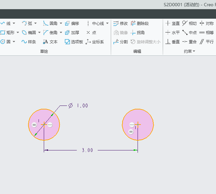This screenshot has width=216, height=194.
Task: Click the Thicken (加厚) tool
Action: pos(72,33)
